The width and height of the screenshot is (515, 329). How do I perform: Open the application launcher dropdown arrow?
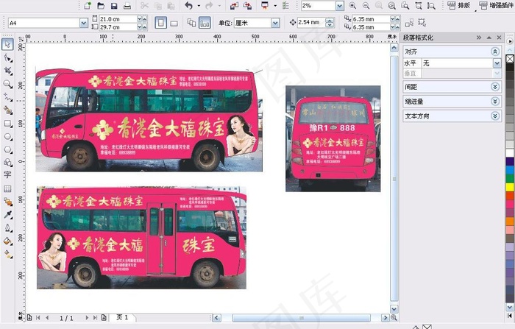(x=275, y=6)
